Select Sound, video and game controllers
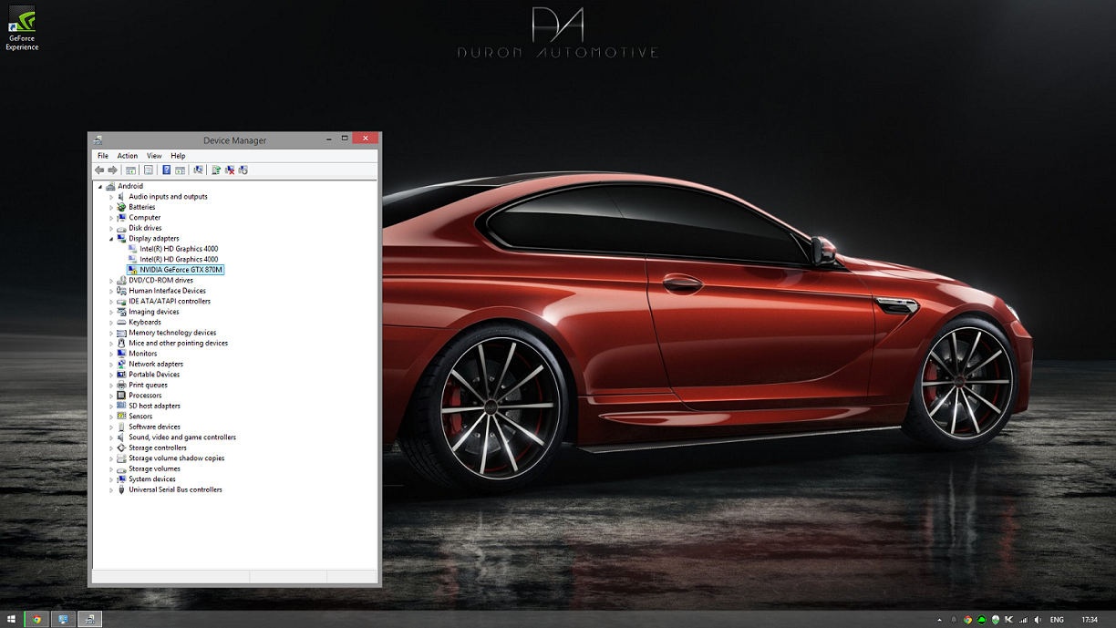Screen dimensions: 1116x628 pyautogui.click(x=182, y=438)
